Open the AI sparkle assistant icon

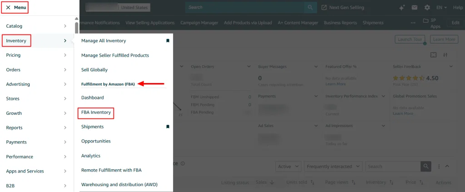(401, 8)
